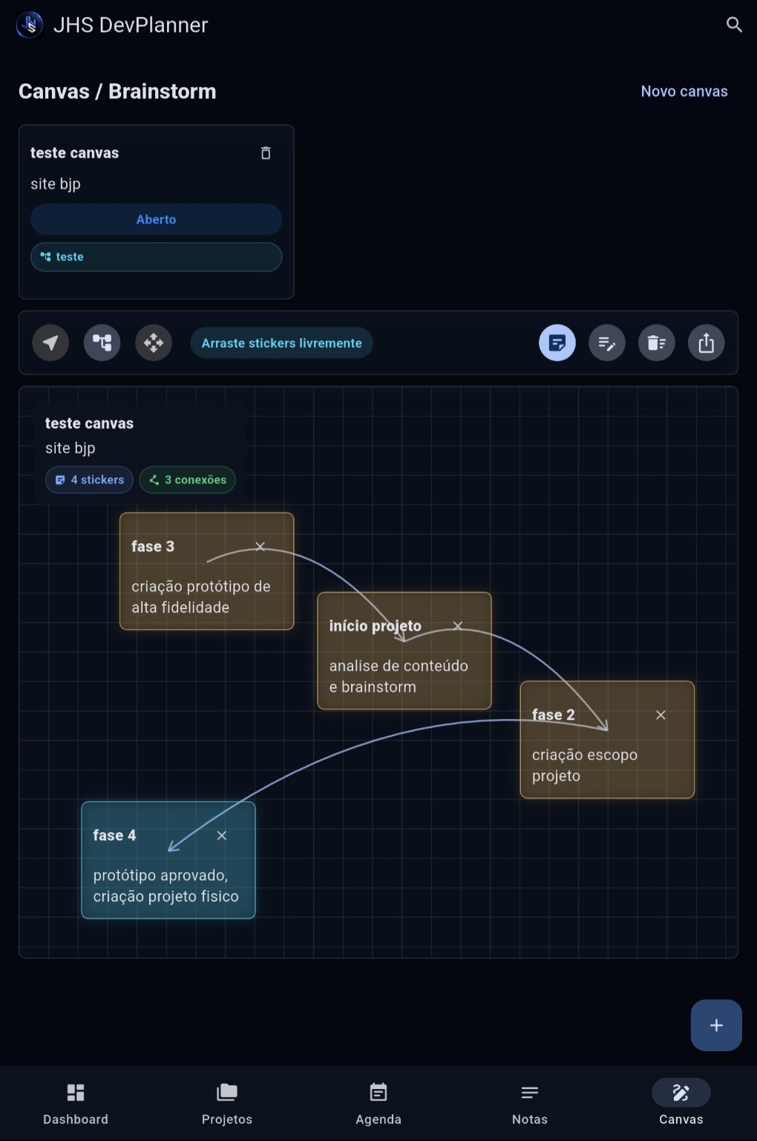Click the 3 conexões badge
The height and width of the screenshot is (1141, 757).
click(x=188, y=480)
